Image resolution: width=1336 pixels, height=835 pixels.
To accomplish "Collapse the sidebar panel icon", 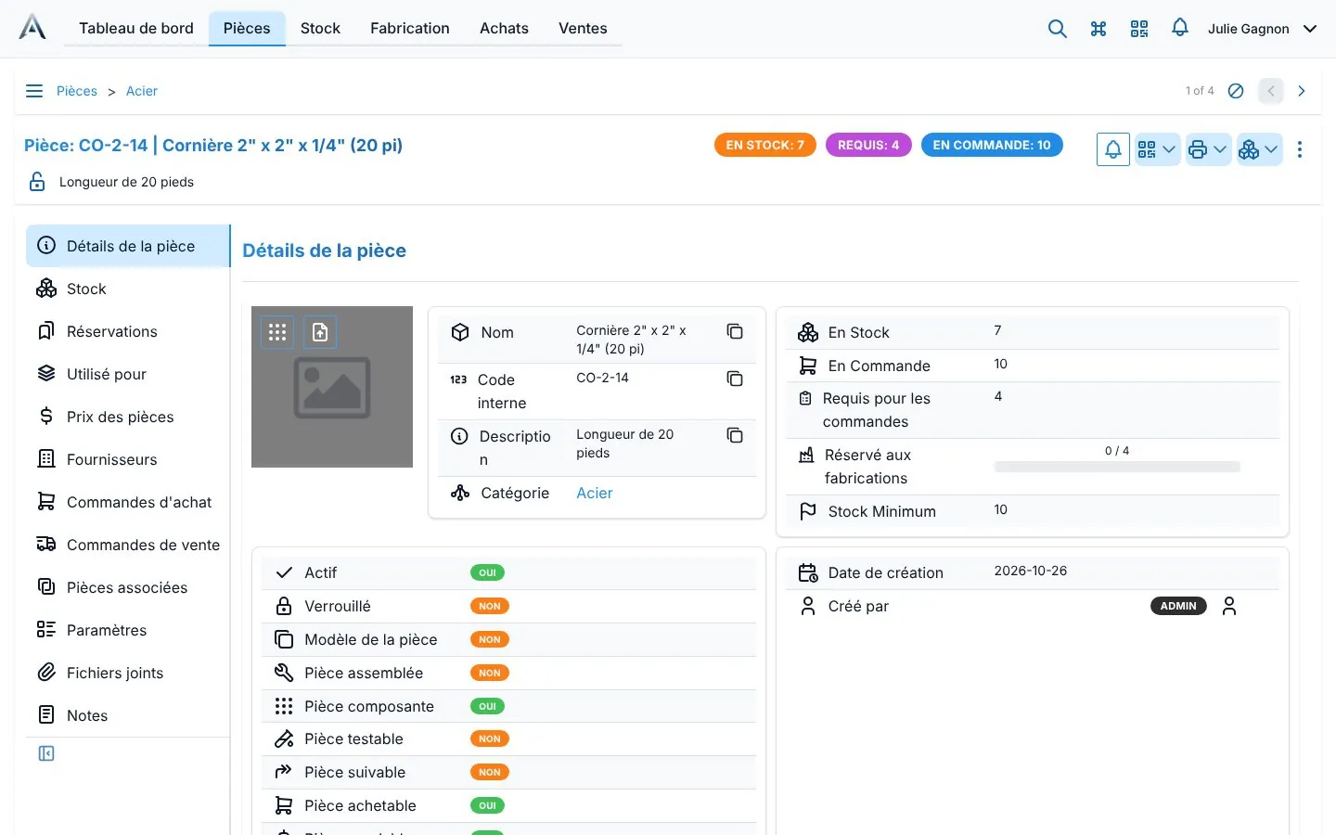I will click(46, 753).
